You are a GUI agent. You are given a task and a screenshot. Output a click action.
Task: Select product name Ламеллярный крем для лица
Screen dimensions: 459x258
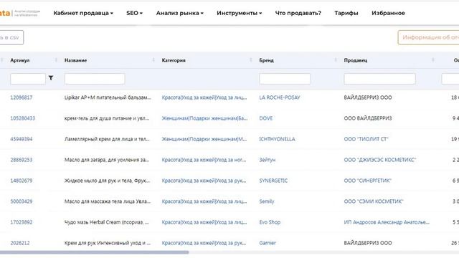107,139
